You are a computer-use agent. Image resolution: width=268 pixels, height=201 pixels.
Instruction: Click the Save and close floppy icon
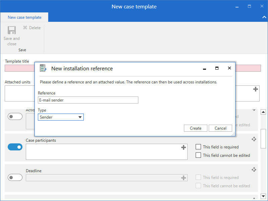(12, 30)
